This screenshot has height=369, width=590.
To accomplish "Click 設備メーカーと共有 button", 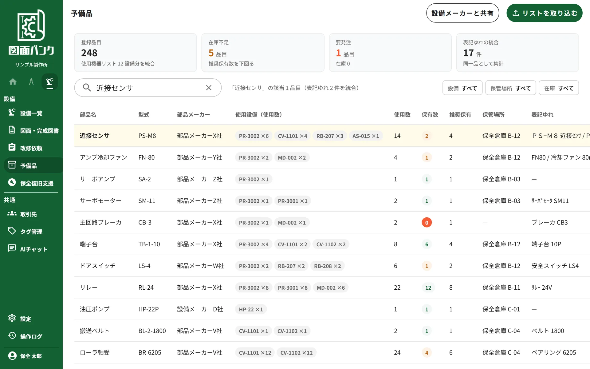I will (462, 13).
